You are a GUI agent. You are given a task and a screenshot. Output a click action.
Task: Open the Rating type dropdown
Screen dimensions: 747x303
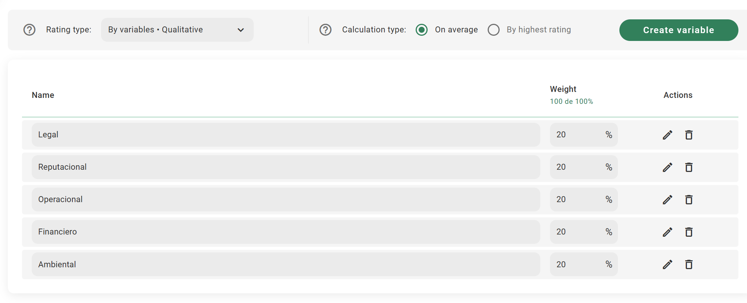[177, 30]
